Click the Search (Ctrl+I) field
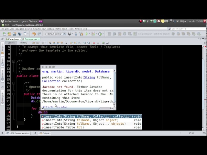207x155 pixels. 188,29
